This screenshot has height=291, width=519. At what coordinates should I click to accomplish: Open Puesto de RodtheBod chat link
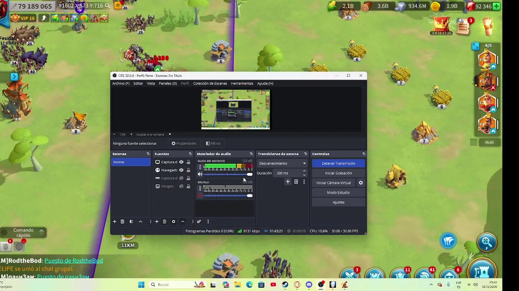coord(74,261)
